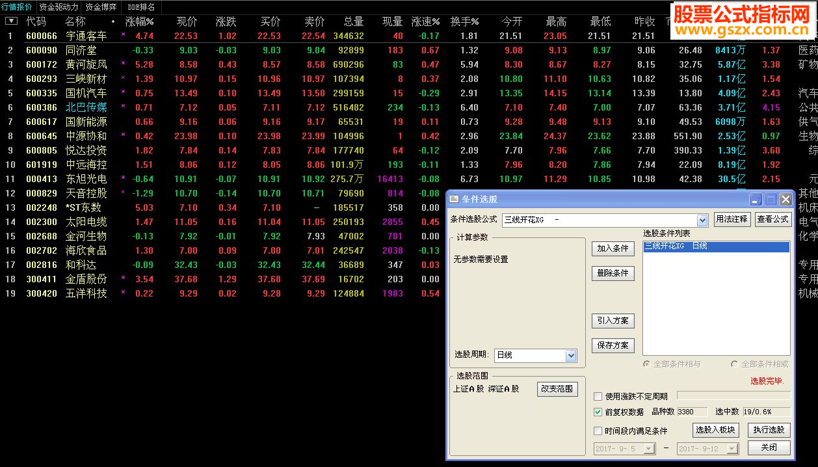The height and width of the screenshot is (467, 818).
Task: Switch to the 行情报价 tab
Action: [17, 7]
